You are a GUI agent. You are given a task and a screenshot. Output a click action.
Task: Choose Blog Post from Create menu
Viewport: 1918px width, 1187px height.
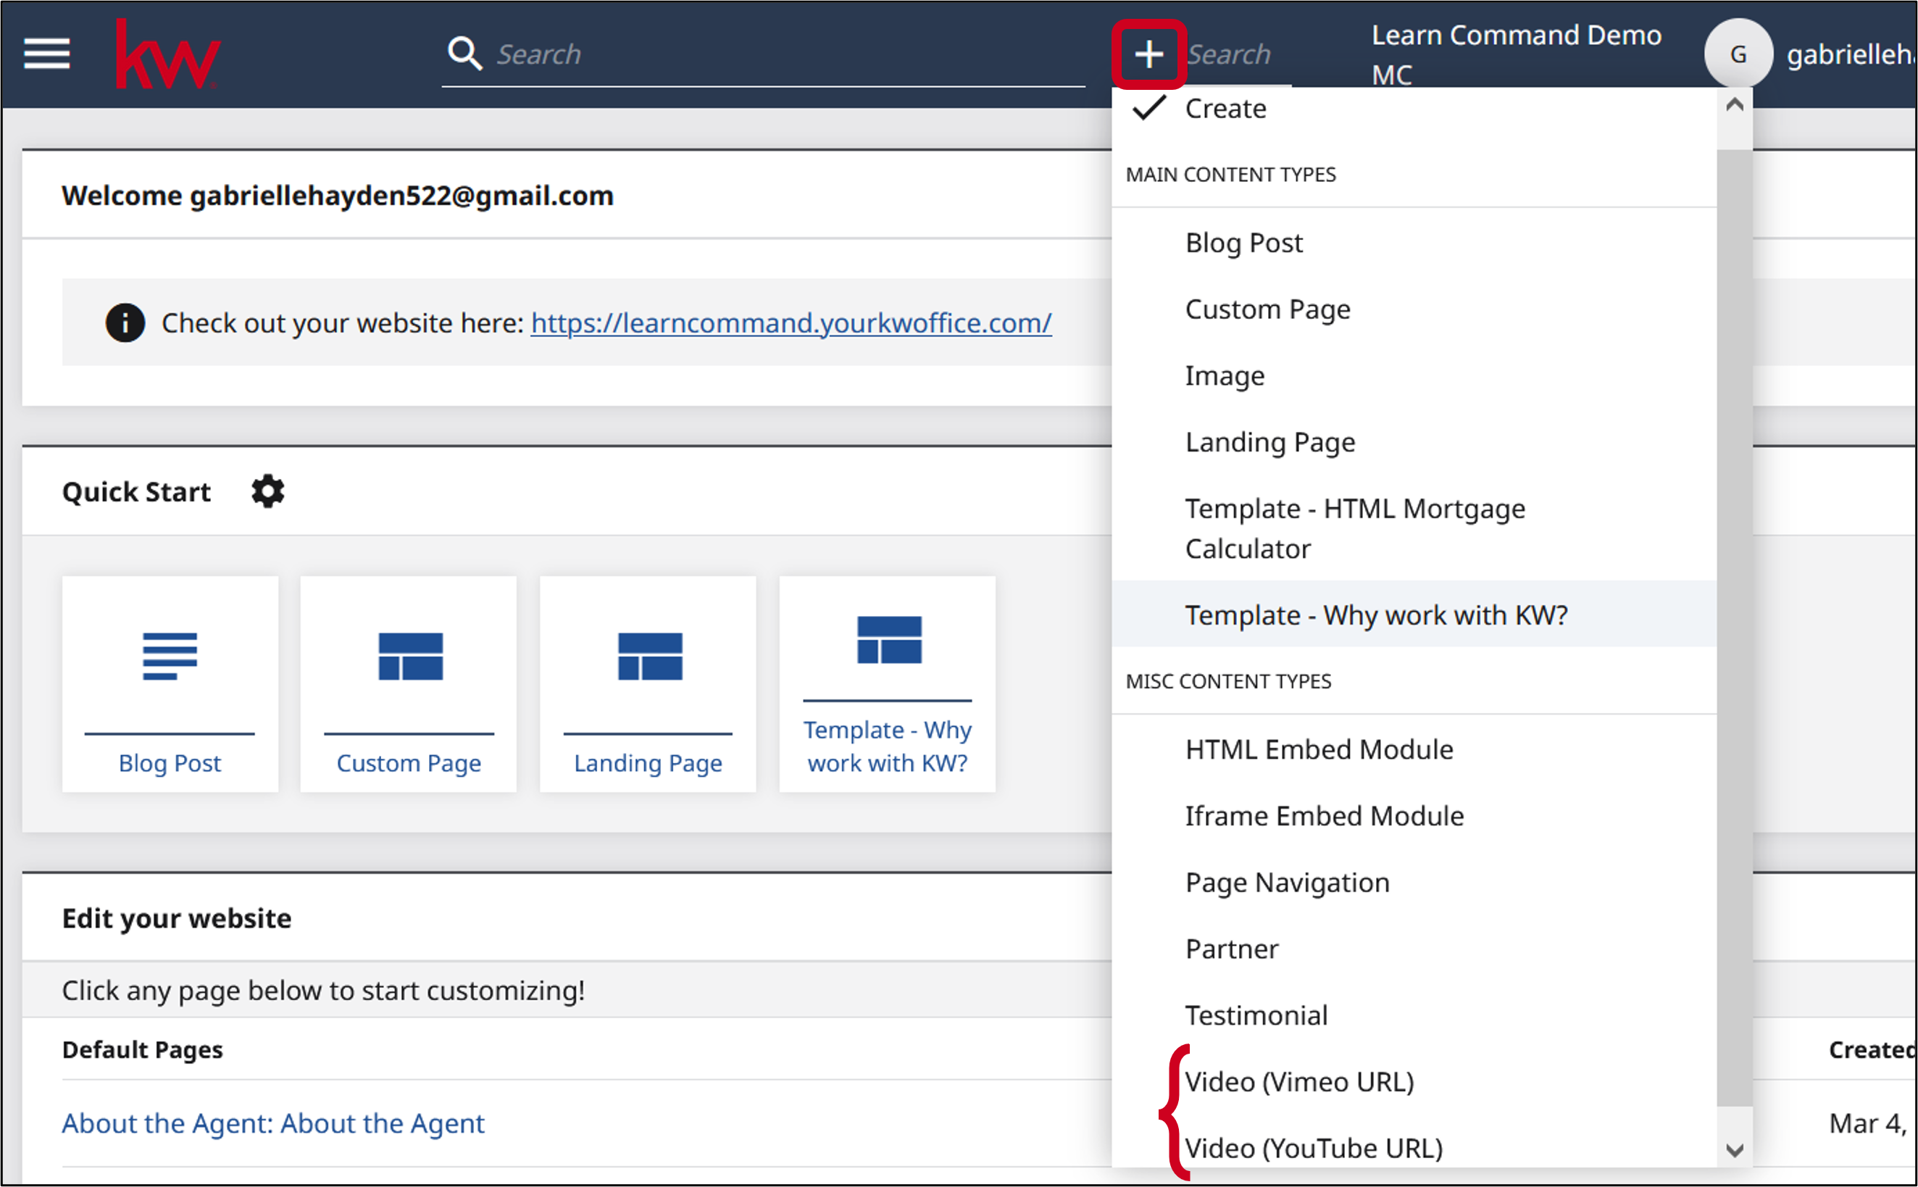click(x=1414, y=243)
